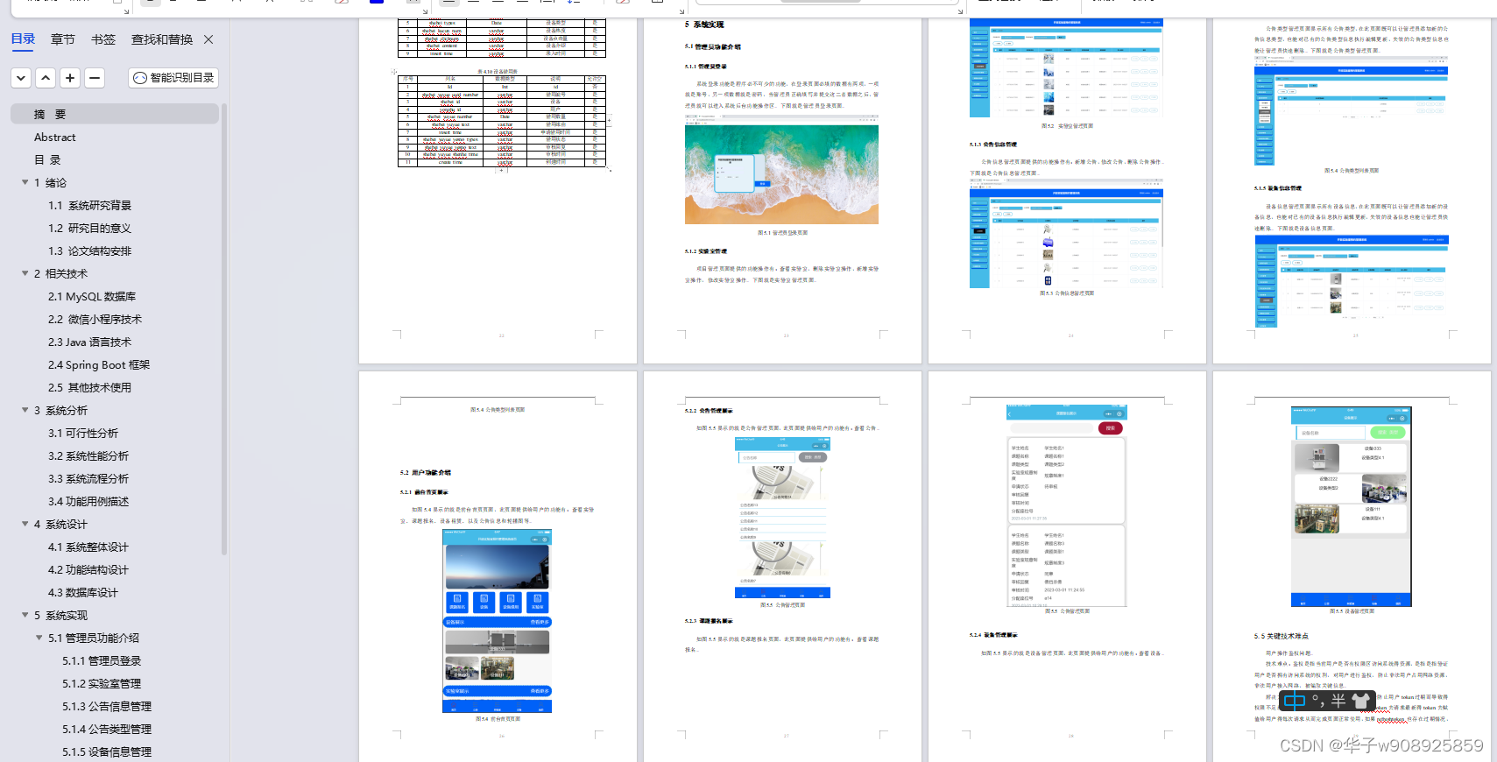Screen dimensions: 1497x762
Task: Click the device list mobile screenshot image
Action: (x=1351, y=506)
